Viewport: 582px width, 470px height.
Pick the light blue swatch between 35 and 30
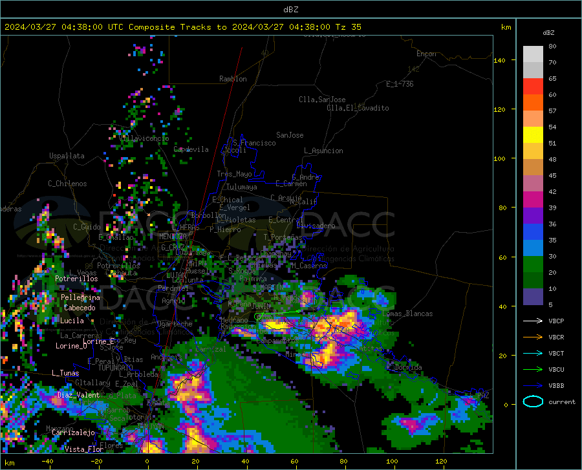tap(533, 248)
